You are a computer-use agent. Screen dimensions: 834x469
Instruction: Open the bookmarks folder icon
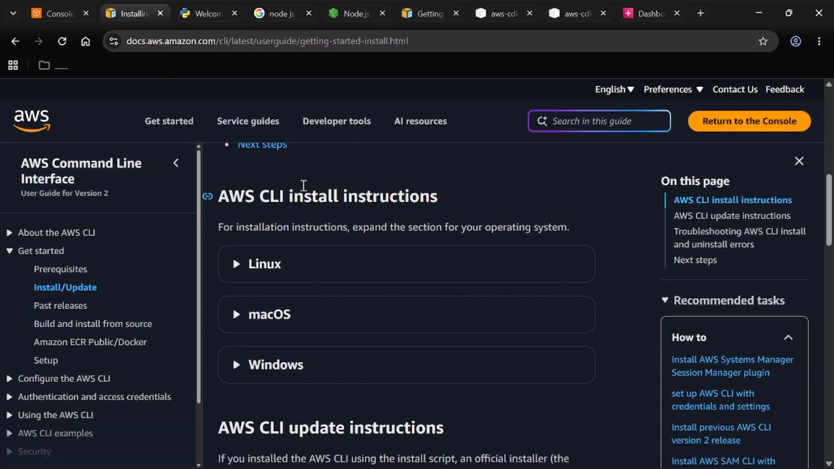[44, 65]
